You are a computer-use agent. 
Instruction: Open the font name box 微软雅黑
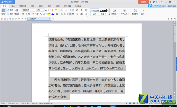click(29, 10)
